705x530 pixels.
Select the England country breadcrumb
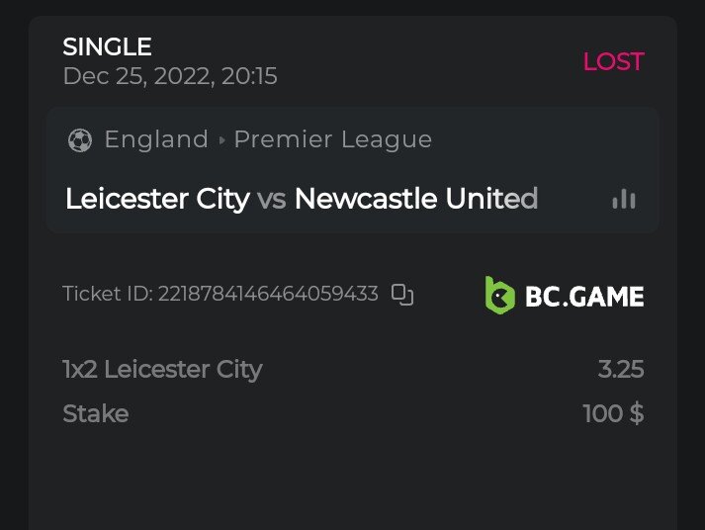click(156, 139)
